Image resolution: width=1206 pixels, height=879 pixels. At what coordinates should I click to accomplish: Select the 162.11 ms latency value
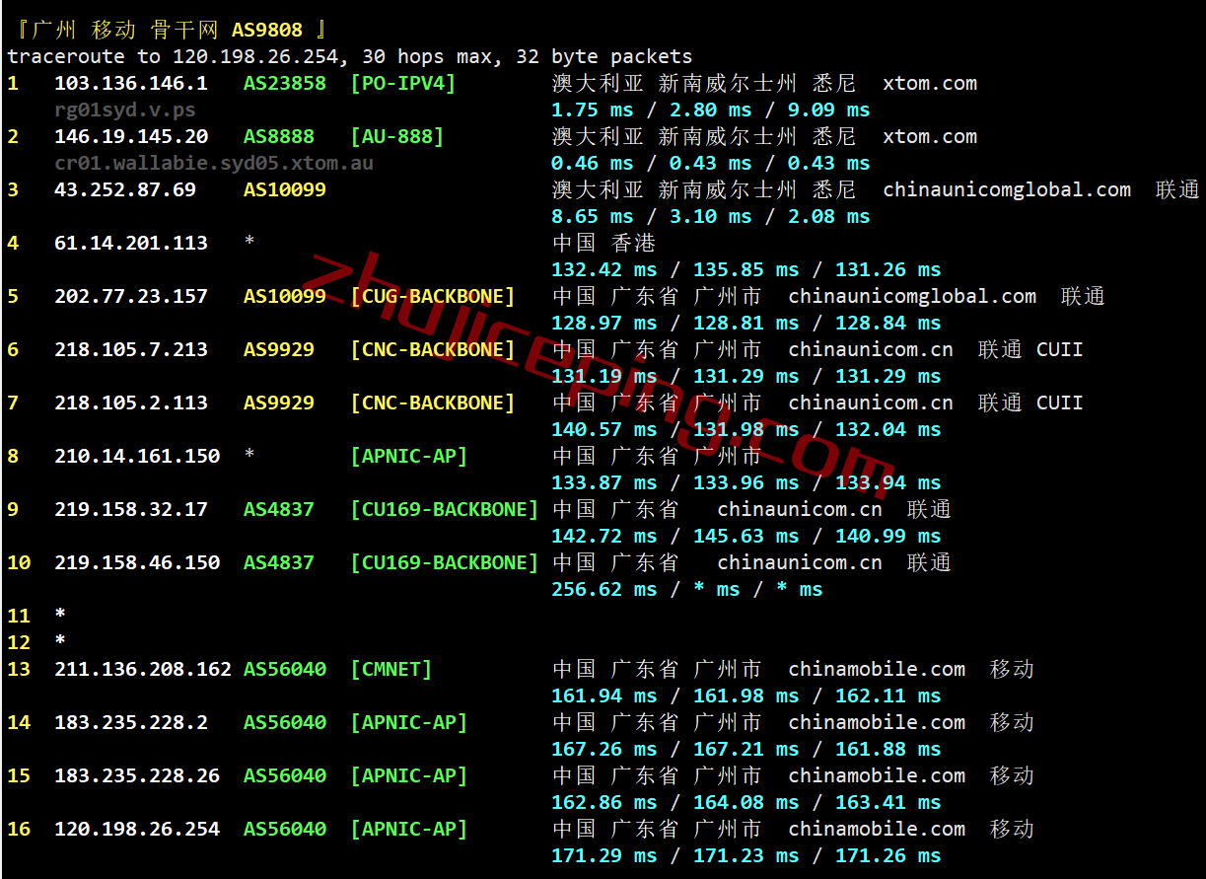pos(888,696)
